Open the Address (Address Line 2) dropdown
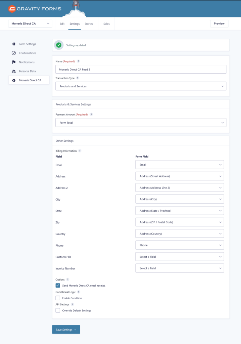This screenshot has width=241, height=344. (180, 187)
